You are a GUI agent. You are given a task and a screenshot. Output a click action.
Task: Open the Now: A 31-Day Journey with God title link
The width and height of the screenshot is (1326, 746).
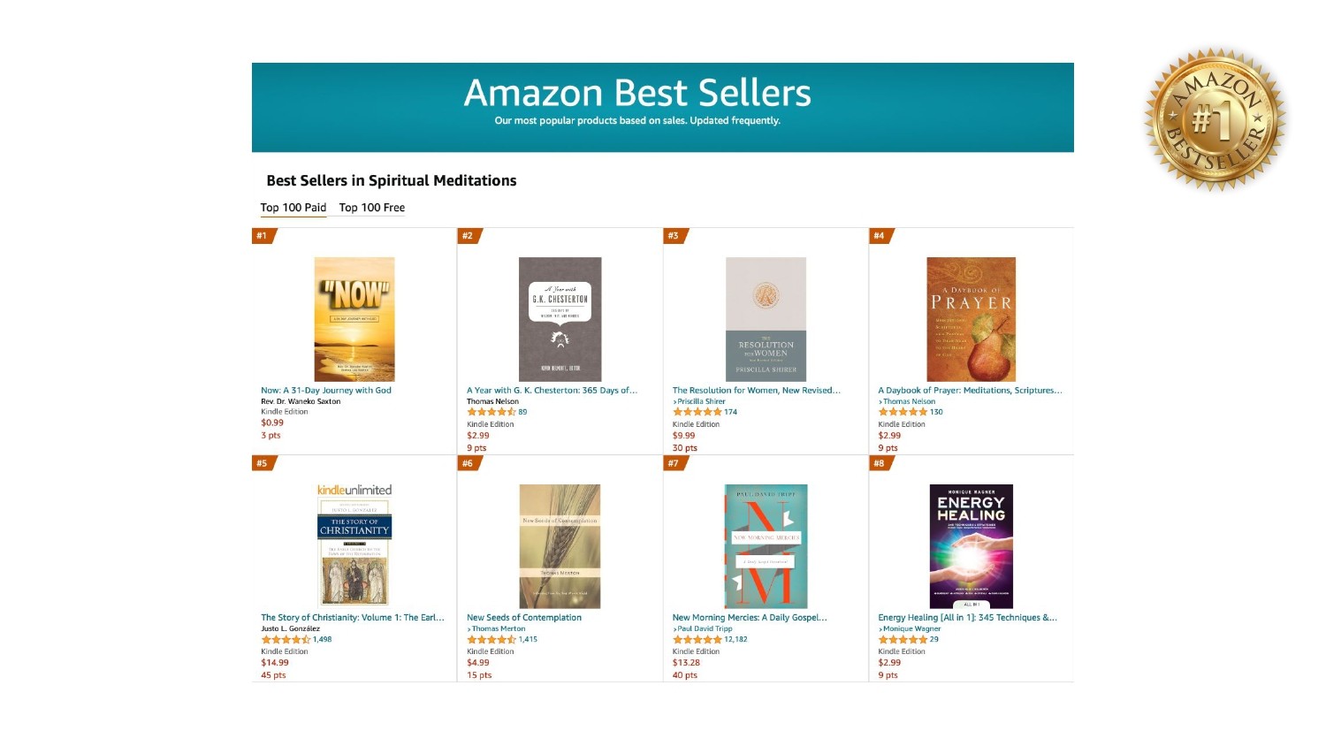point(326,390)
